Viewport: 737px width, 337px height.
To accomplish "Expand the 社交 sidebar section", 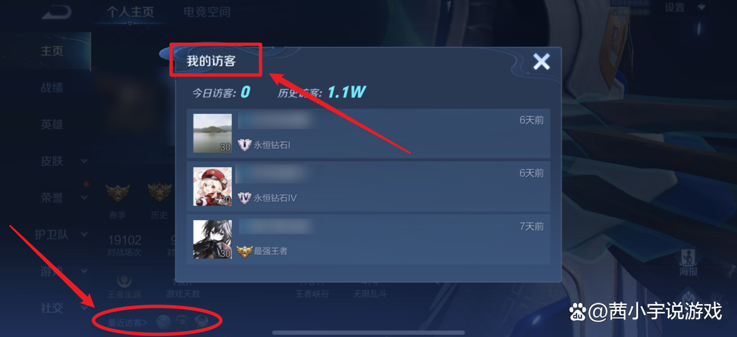I will point(64,308).
